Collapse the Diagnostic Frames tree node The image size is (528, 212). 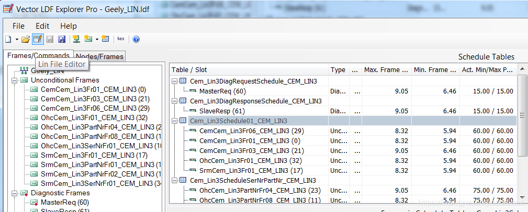tap(14, 193)
